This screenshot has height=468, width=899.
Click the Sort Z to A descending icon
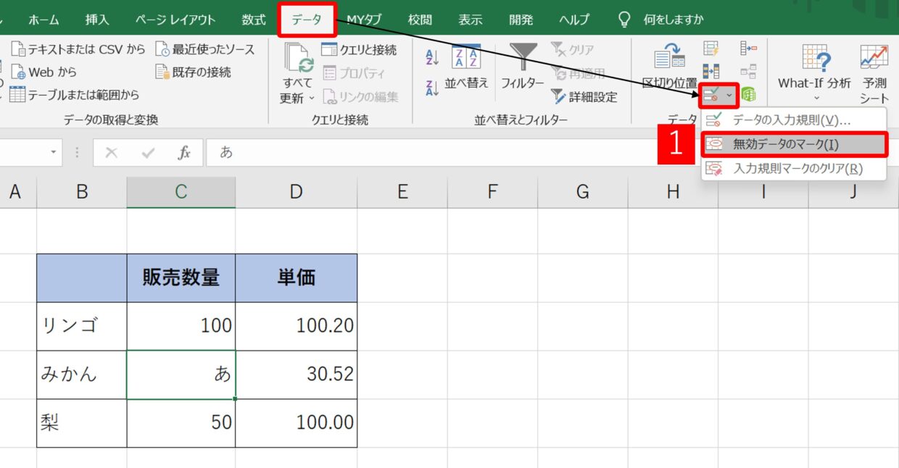click(x=432, y=88)
